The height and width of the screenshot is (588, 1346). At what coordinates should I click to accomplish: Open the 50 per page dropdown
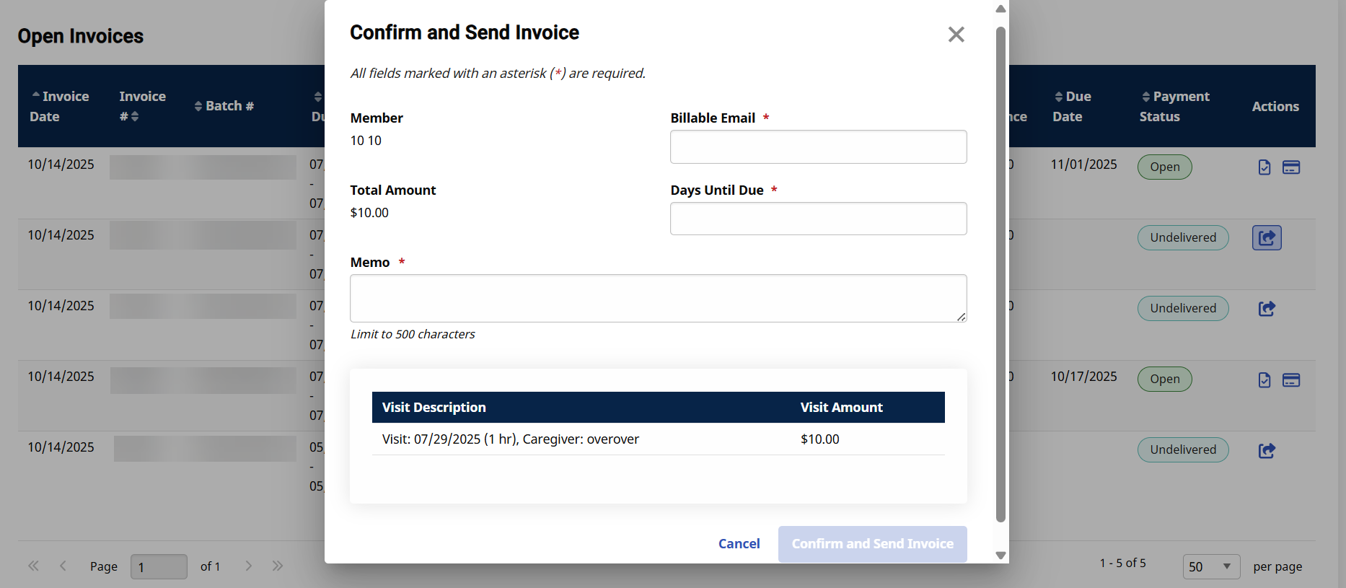click(1210, 566)
